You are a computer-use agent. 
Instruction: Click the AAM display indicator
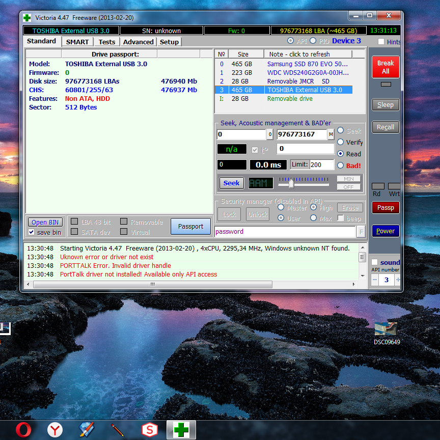pyautogui.click(x=261, y=183)
